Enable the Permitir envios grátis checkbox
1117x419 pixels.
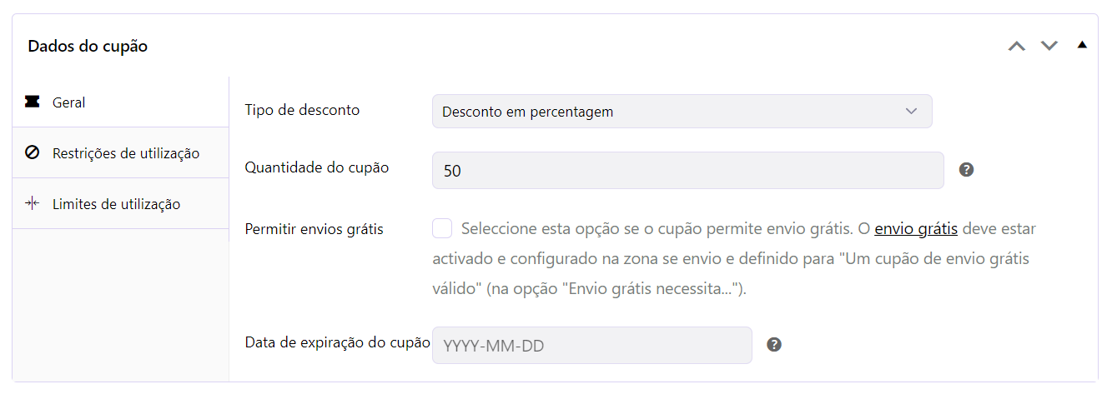(442, 228)
